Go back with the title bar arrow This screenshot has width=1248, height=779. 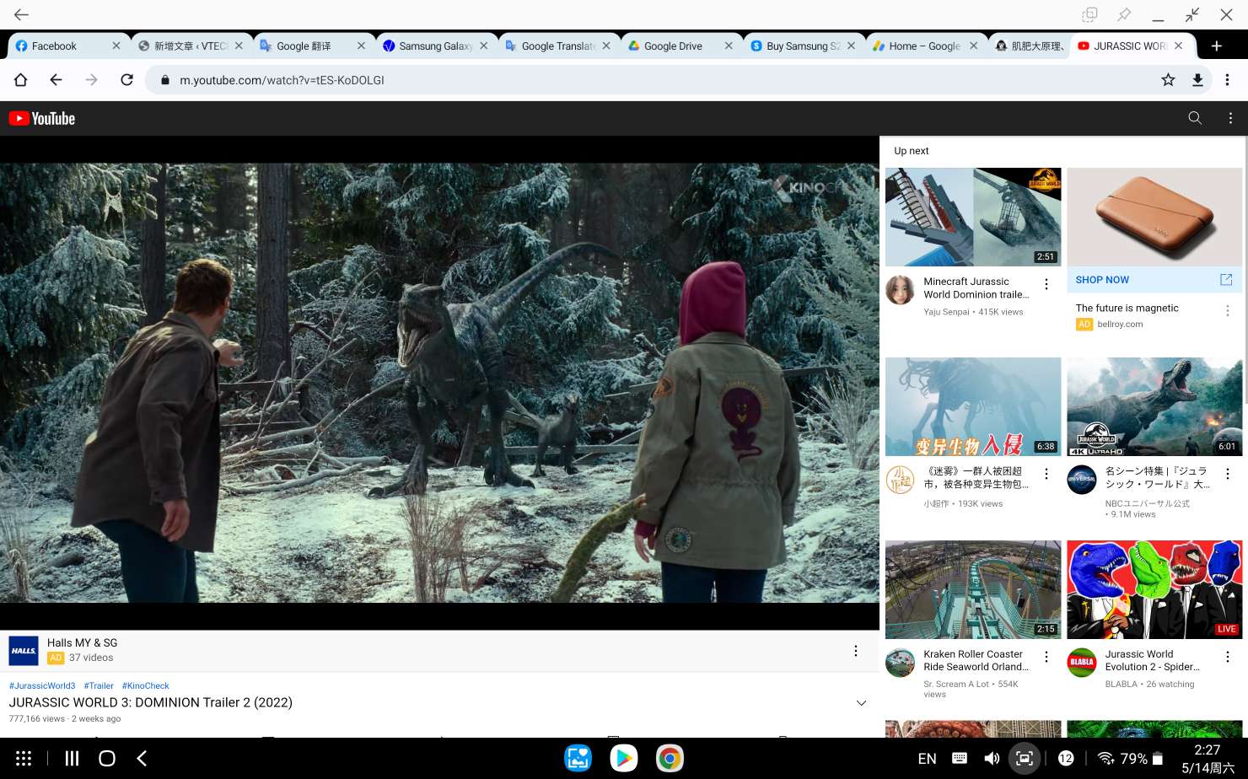22,14
